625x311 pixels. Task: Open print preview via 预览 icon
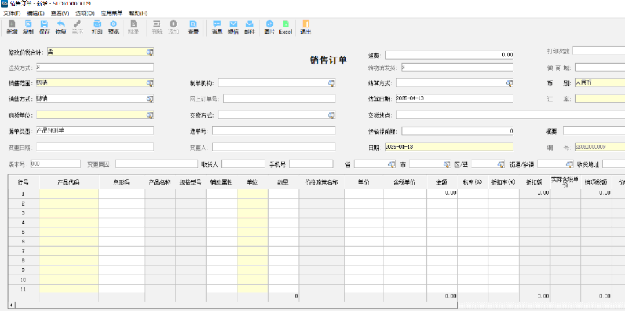(x=114, y=27)
